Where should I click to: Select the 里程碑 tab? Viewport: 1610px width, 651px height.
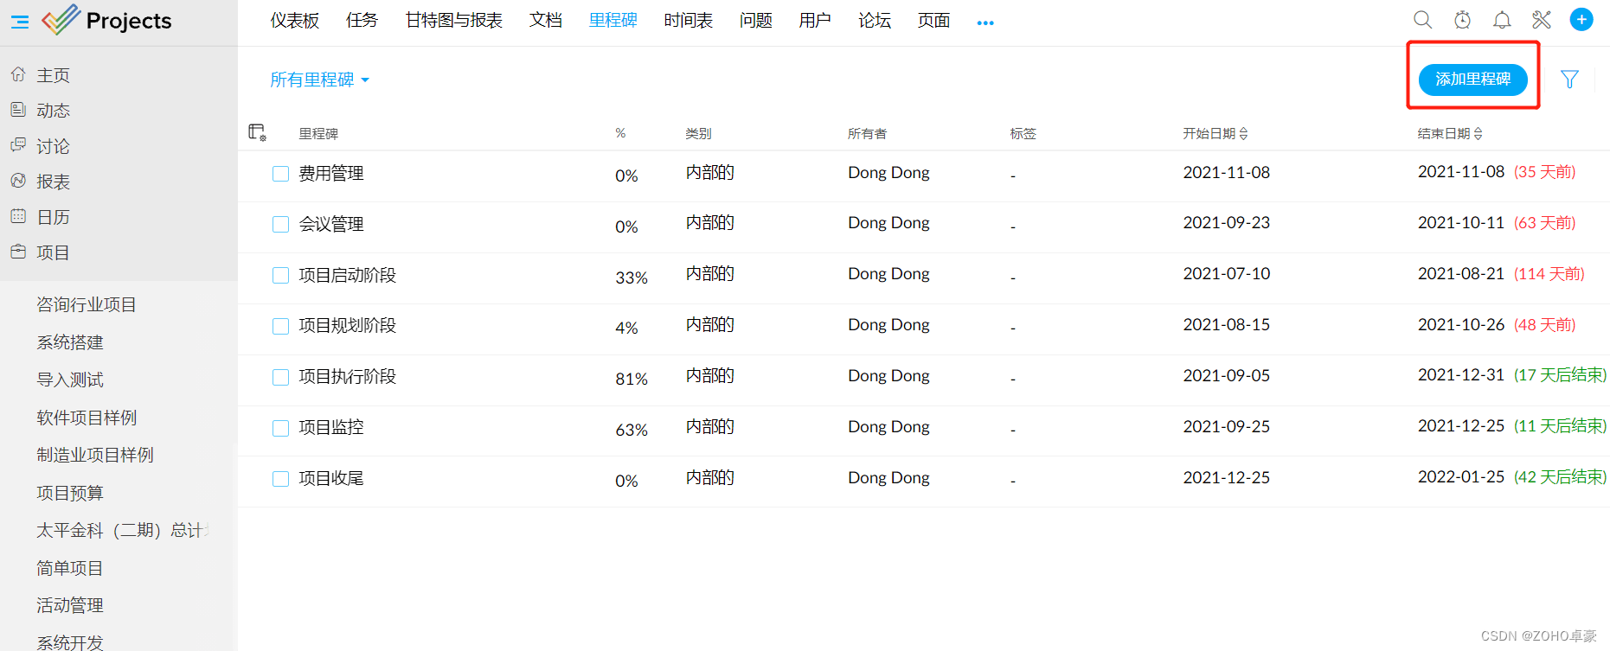pos(613,20)
